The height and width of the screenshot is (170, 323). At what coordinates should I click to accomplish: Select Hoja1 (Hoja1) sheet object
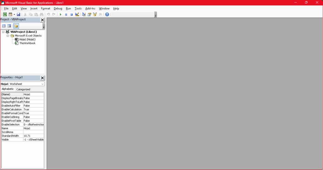pos(27,39)
